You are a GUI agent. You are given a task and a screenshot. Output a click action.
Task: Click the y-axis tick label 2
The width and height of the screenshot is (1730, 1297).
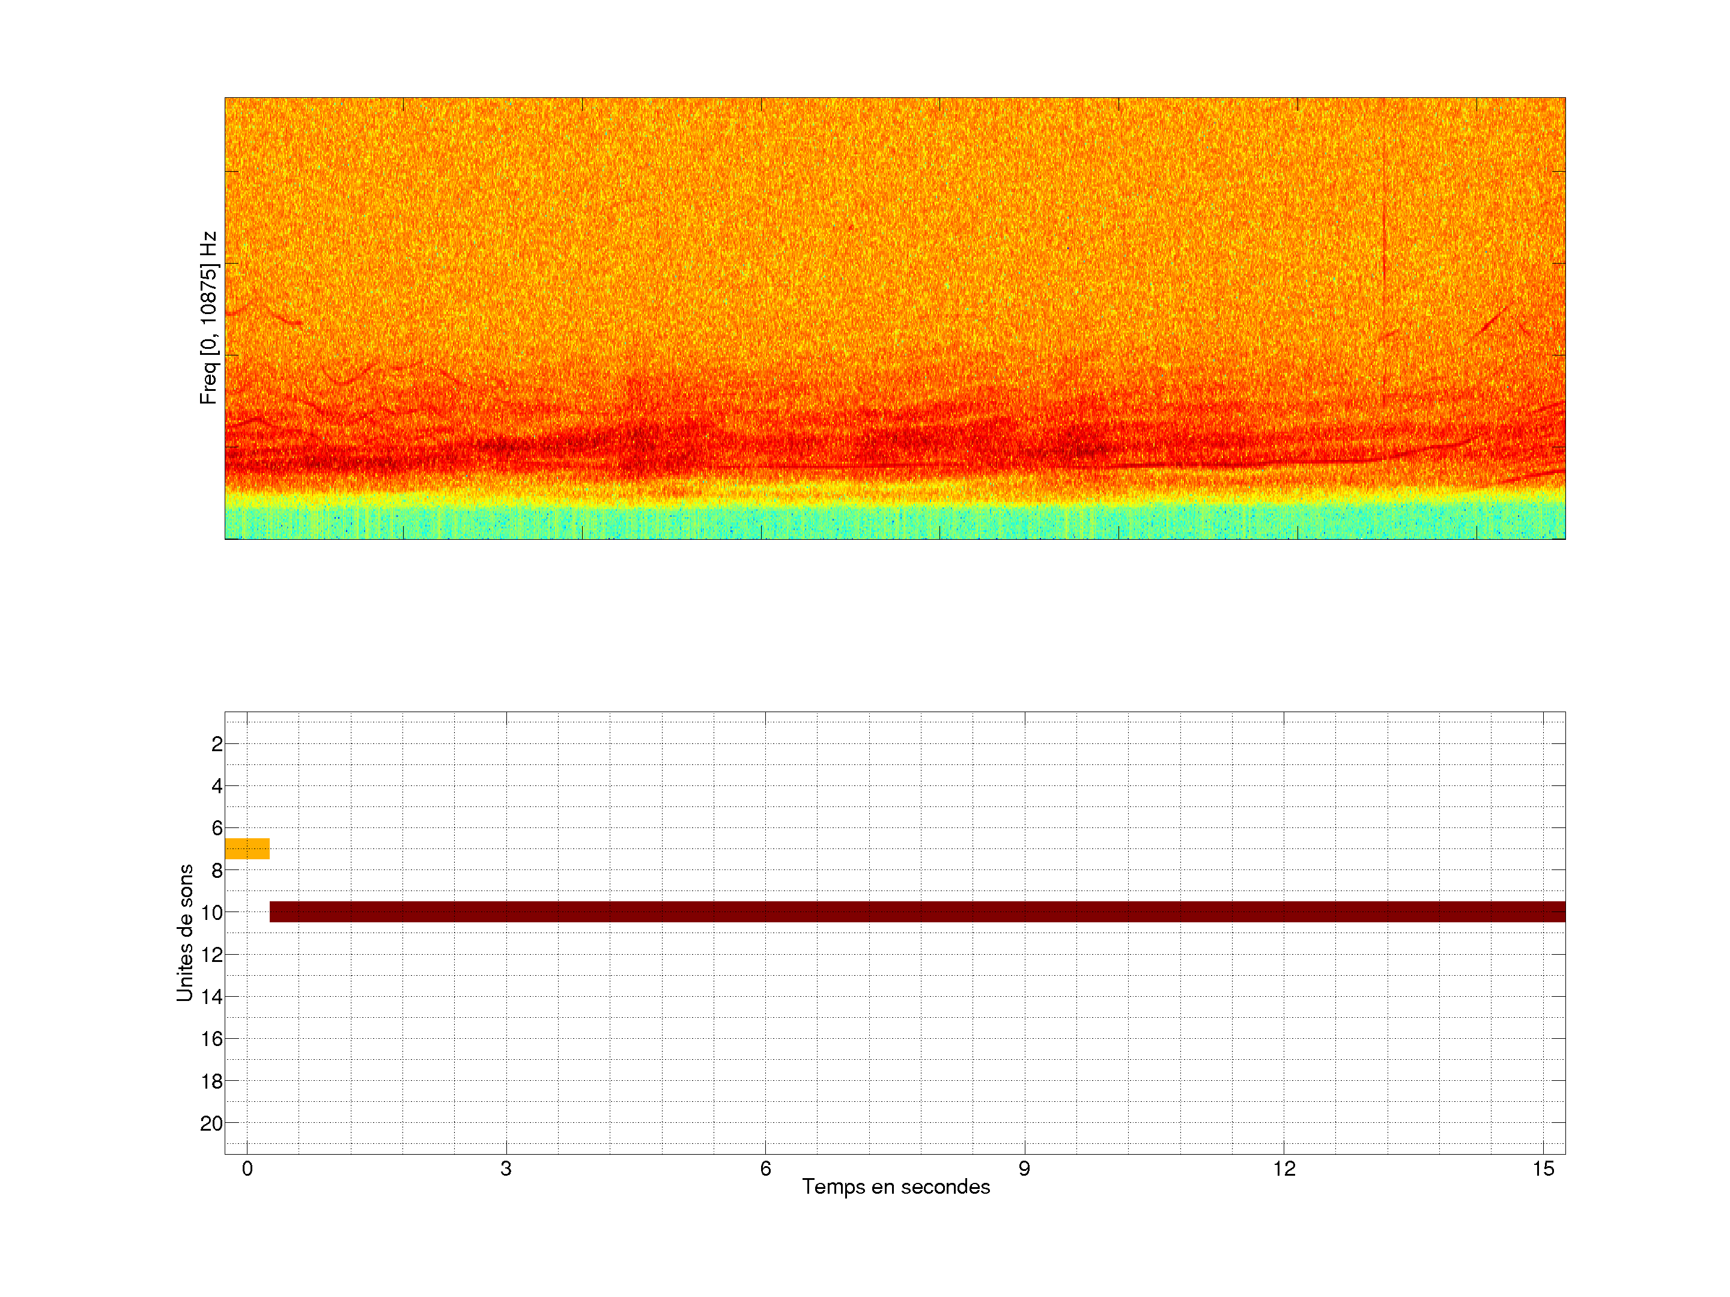click(217, 744)
